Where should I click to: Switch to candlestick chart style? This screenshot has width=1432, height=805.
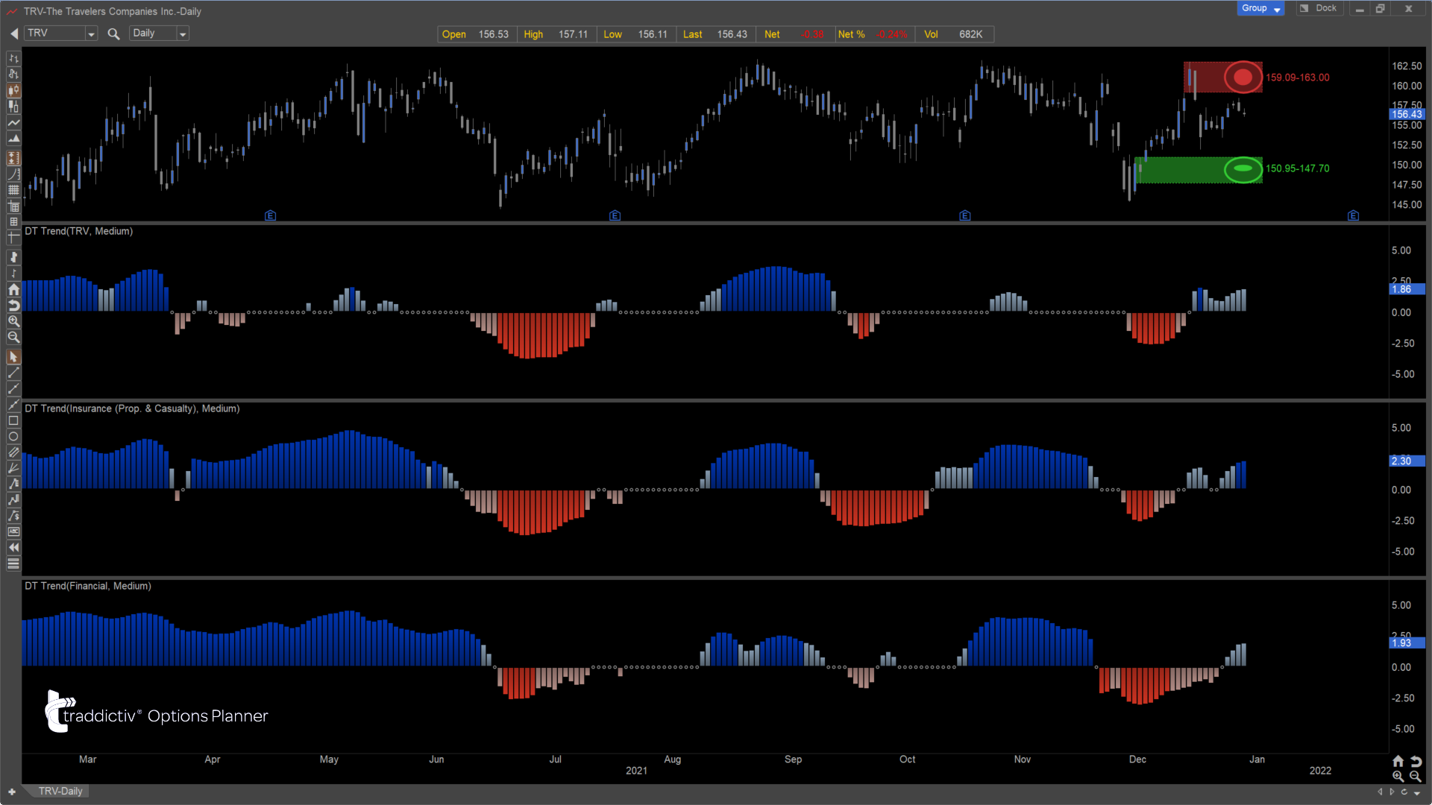tap(13, 90)
